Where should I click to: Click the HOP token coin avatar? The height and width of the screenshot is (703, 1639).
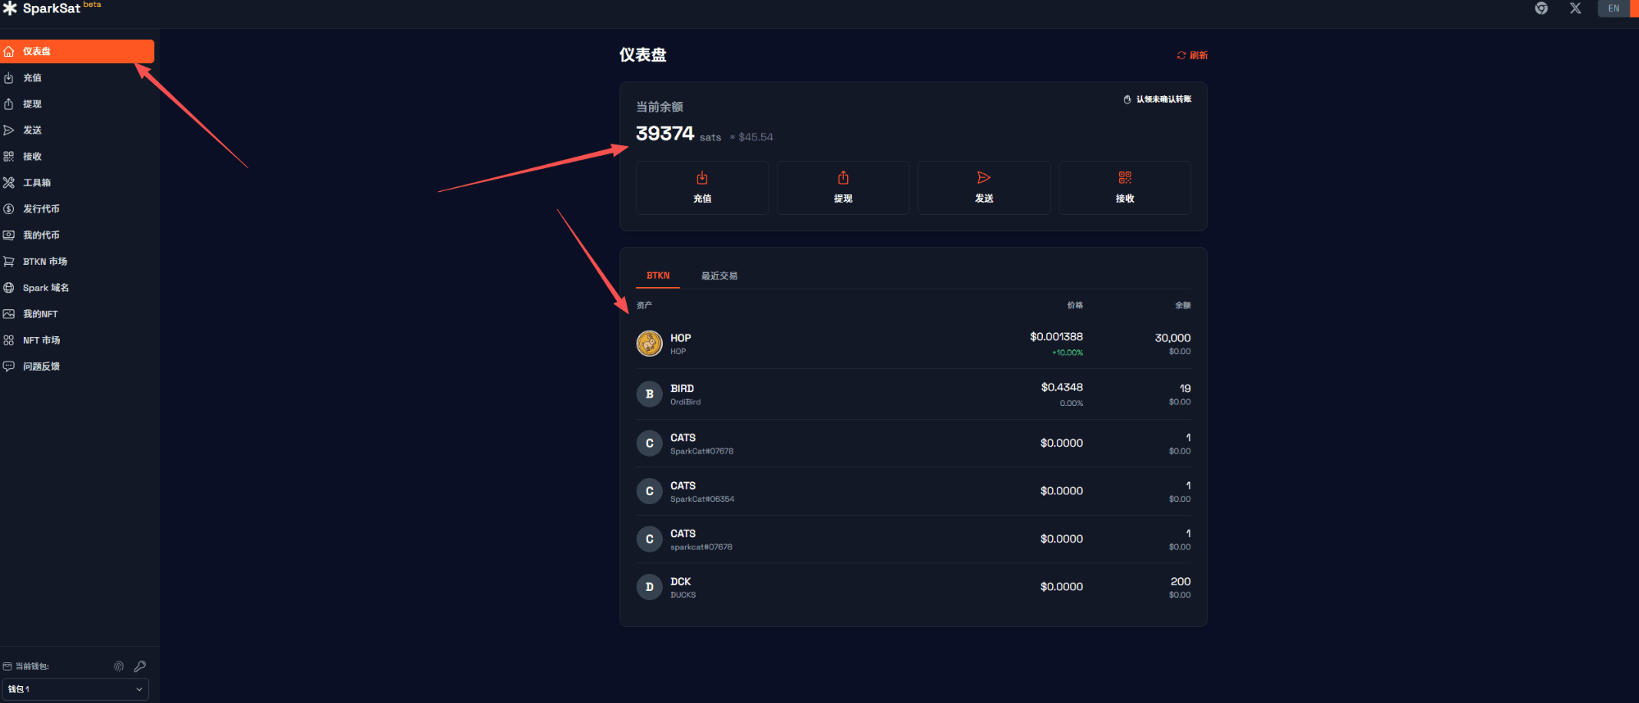(649, 343)
